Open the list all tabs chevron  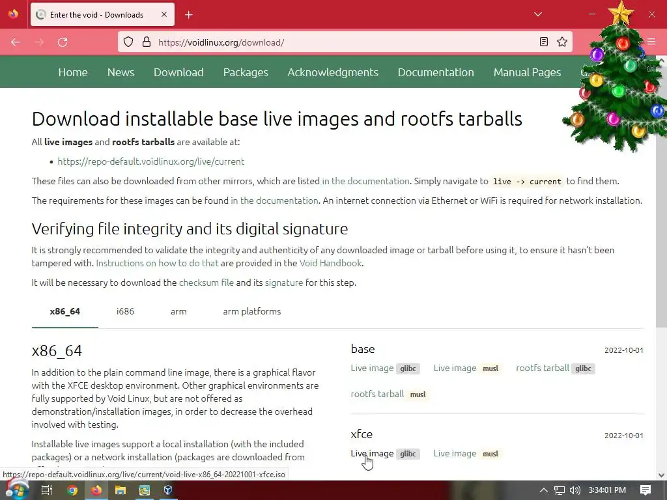pos(537,14)
